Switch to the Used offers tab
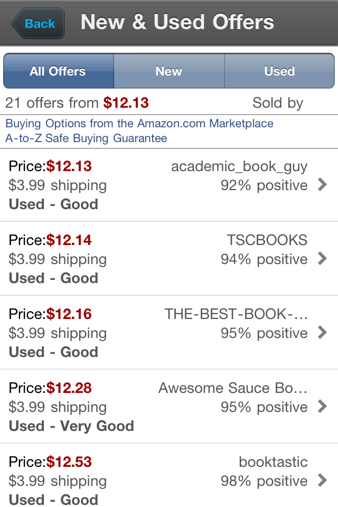This screenshot has width=338, height=507. coord(279,71)
